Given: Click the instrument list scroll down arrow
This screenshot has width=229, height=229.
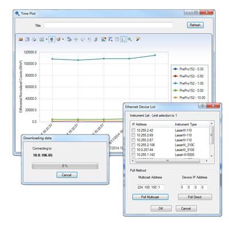Looking at the screenshot, I should click(211, 156).
